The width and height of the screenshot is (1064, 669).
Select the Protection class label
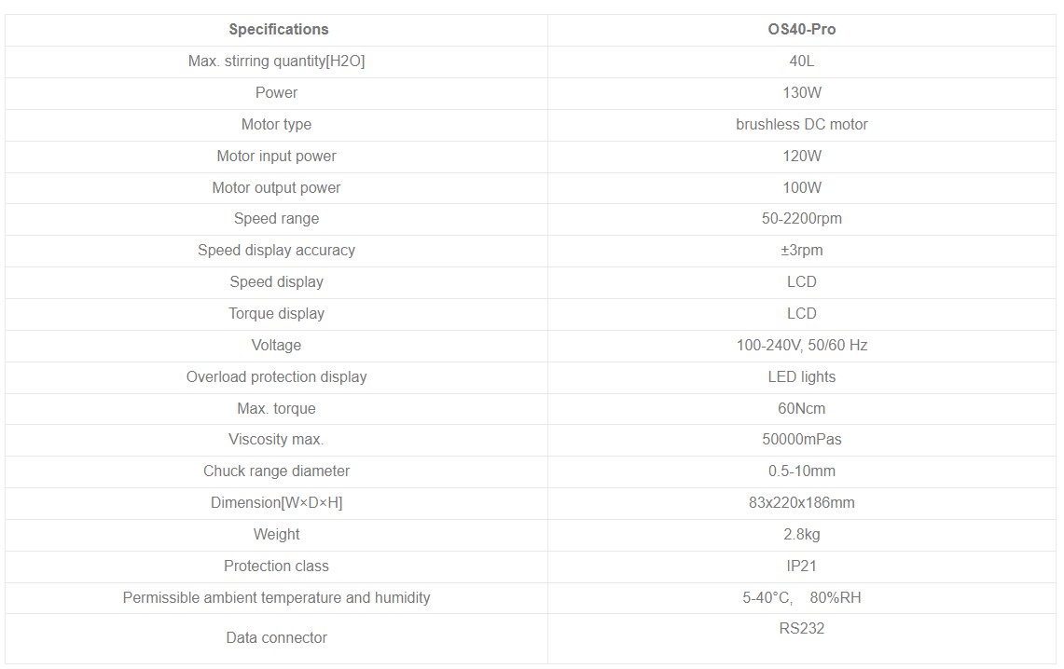[x=276, y=566]
